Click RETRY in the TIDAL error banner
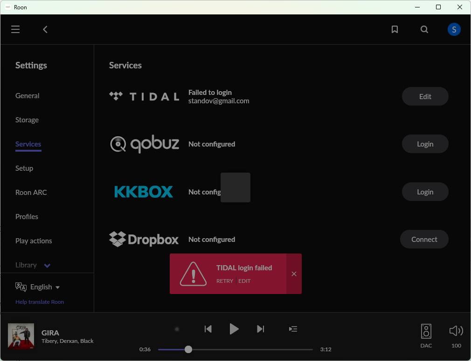 click(x=225, y=281)
